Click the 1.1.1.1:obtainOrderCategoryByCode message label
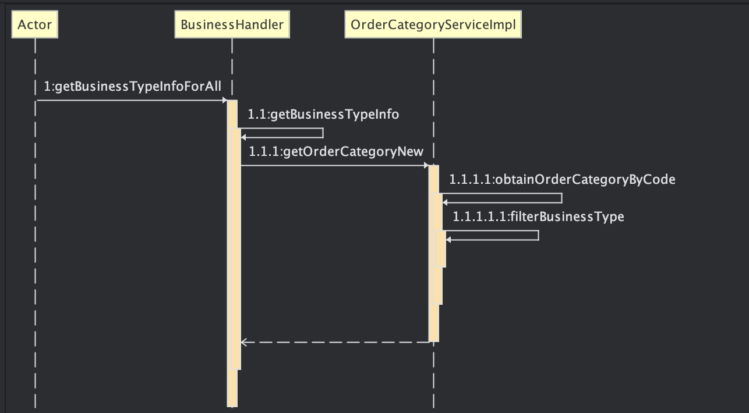 [x=562, y=180]
